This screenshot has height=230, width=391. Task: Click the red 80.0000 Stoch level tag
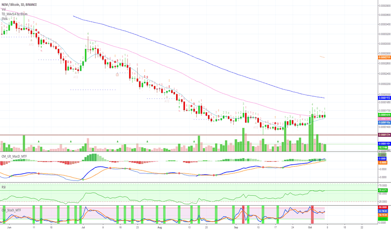pos(383,207)
